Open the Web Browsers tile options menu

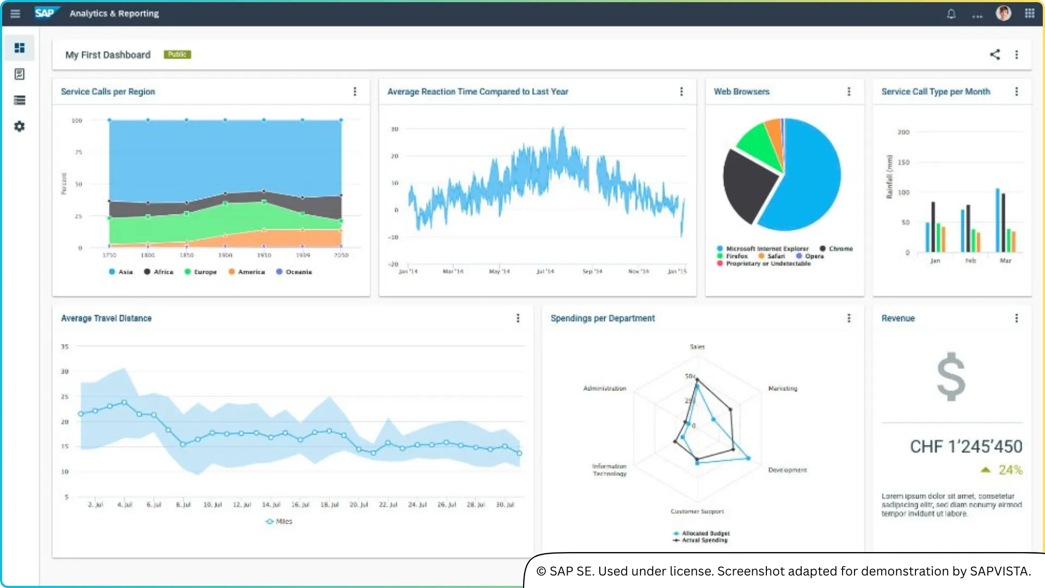pos(849,91)
